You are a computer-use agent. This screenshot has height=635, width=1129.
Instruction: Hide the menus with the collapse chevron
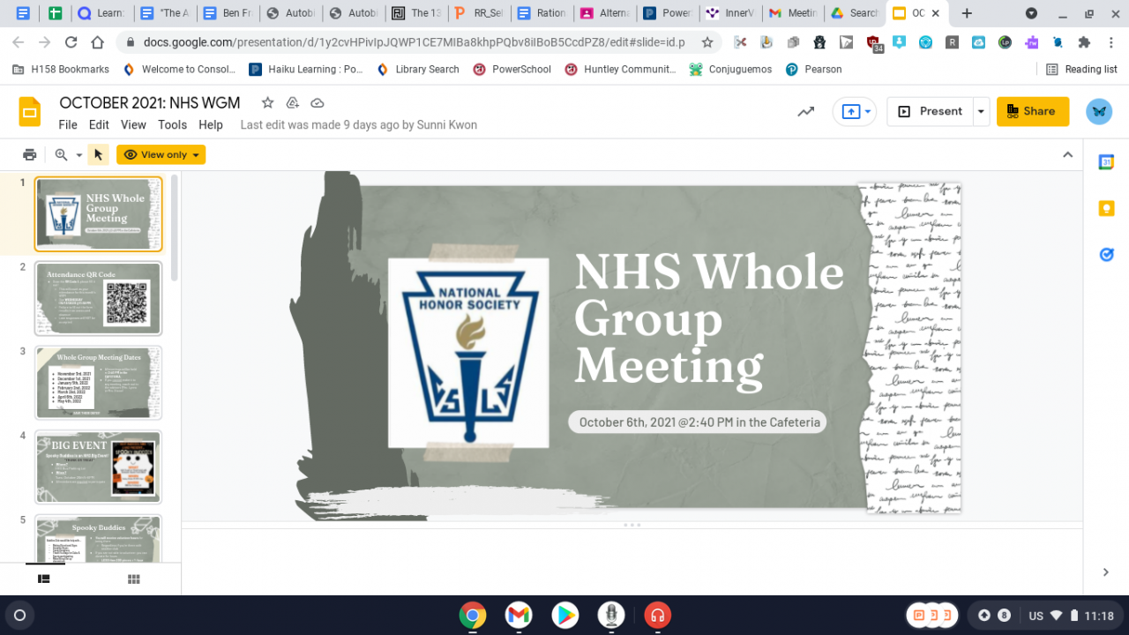[x=1067, y=154]
